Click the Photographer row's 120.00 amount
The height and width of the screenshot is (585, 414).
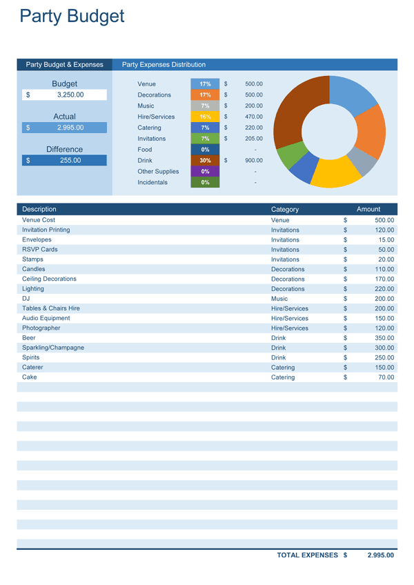point(384,328)
